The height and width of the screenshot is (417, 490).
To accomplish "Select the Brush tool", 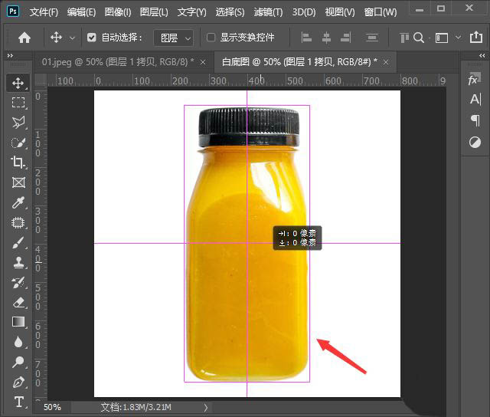I will pos(18,242).
